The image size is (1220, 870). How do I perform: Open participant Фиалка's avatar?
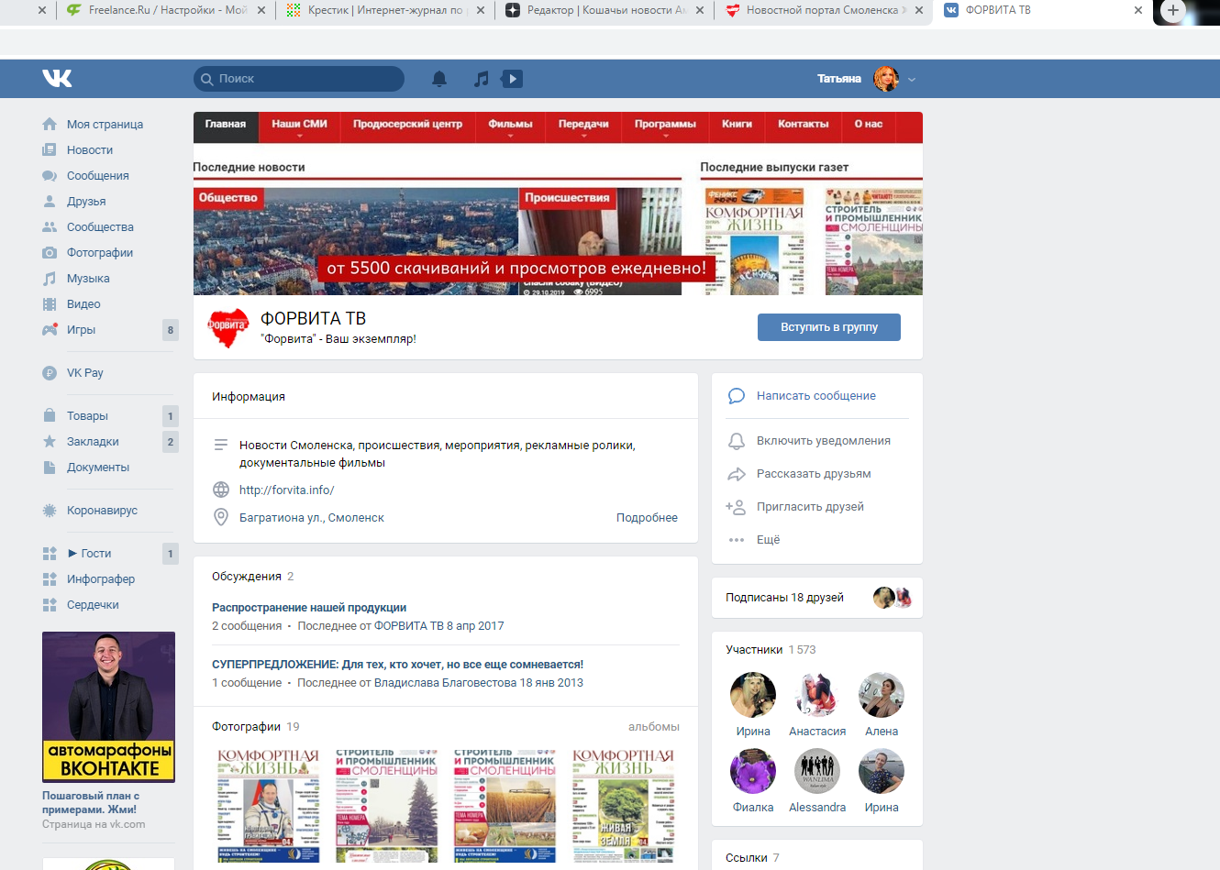(753, 771)
